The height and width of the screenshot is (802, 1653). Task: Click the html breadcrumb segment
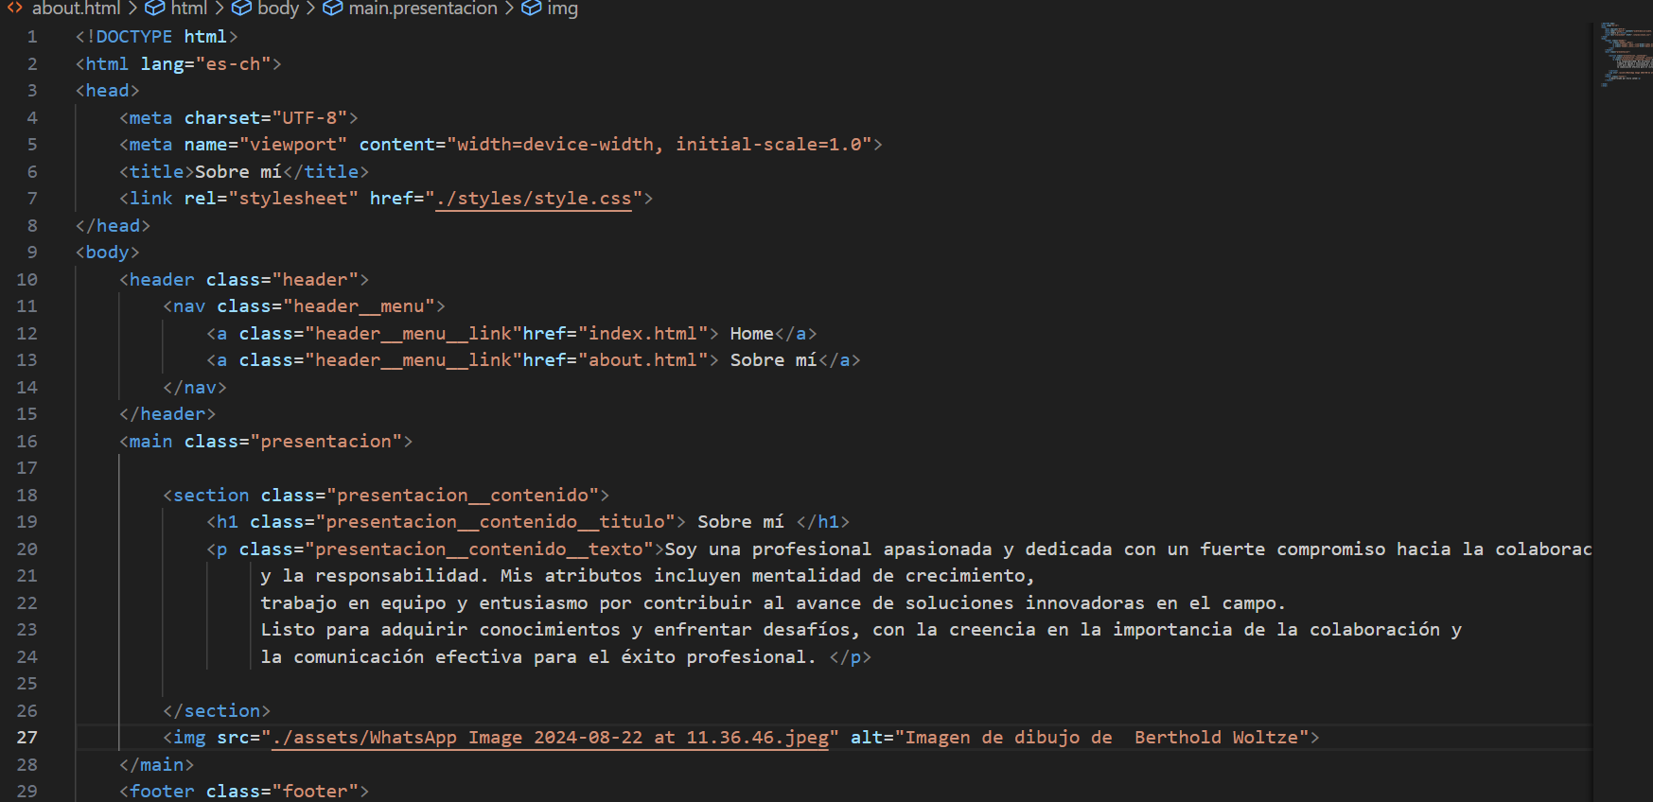(x=189, y=9)
